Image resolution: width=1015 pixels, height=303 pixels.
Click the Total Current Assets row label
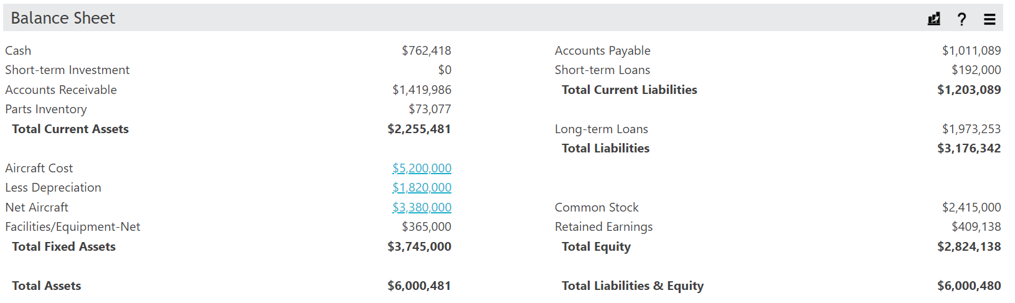tap(70, 129)
